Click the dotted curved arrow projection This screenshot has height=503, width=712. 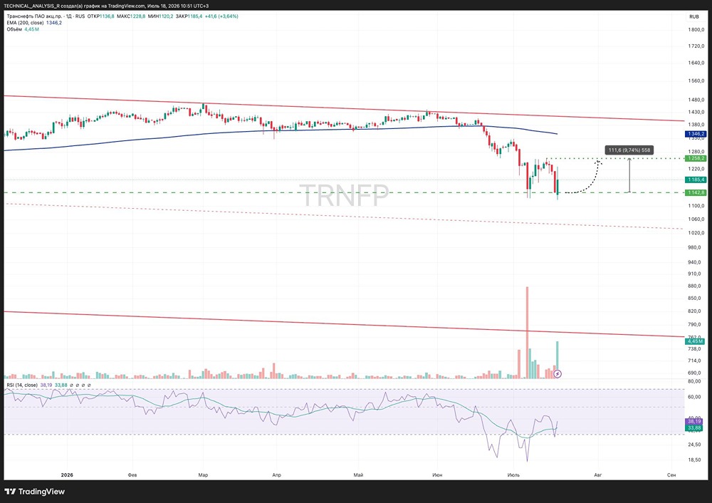pos(584,177)
